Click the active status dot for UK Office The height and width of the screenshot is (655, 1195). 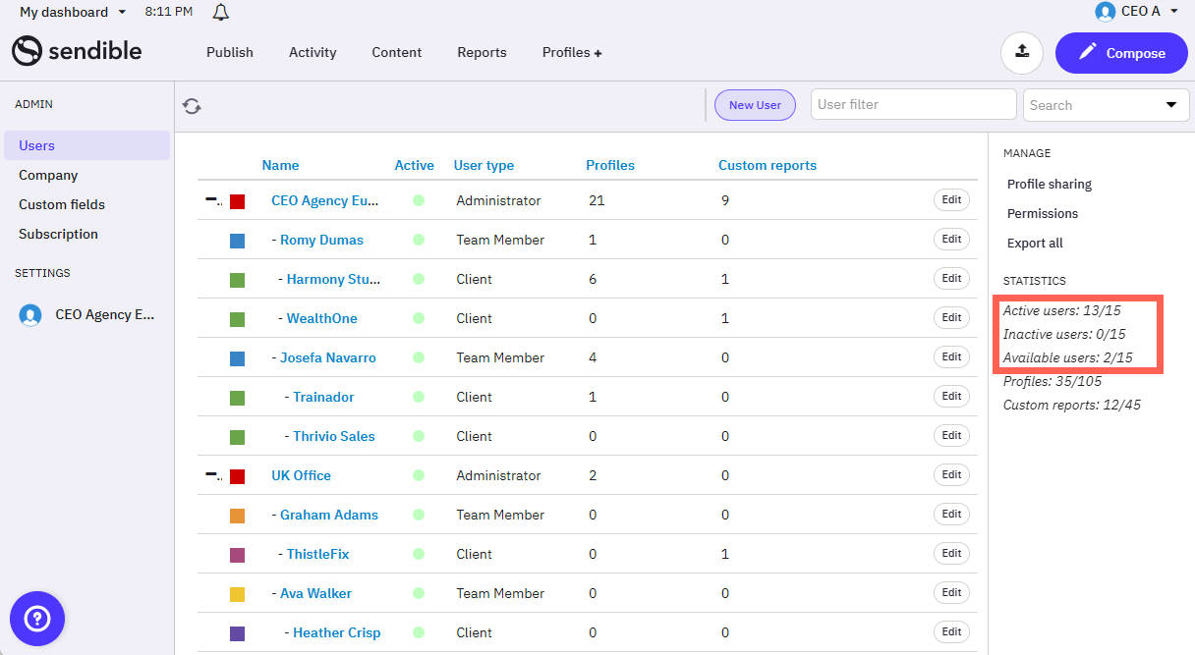tap(419, 475)
